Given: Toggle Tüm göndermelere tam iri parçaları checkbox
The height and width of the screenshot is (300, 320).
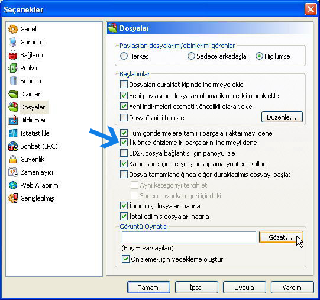Looking at the screenshot, I should (x=124, y=133).
